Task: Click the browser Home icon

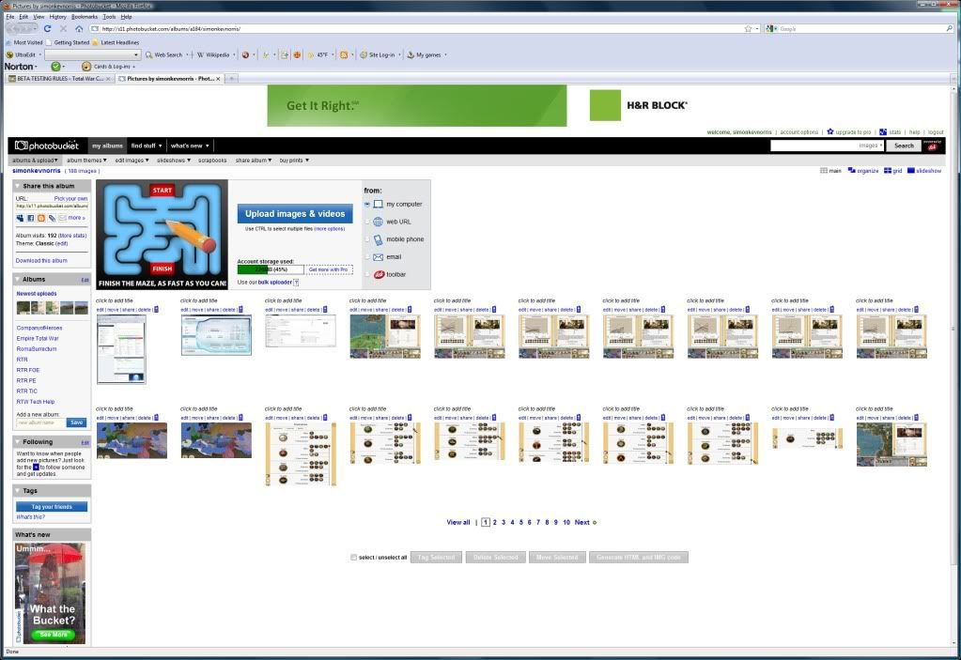Action: [x=79, y=29]
